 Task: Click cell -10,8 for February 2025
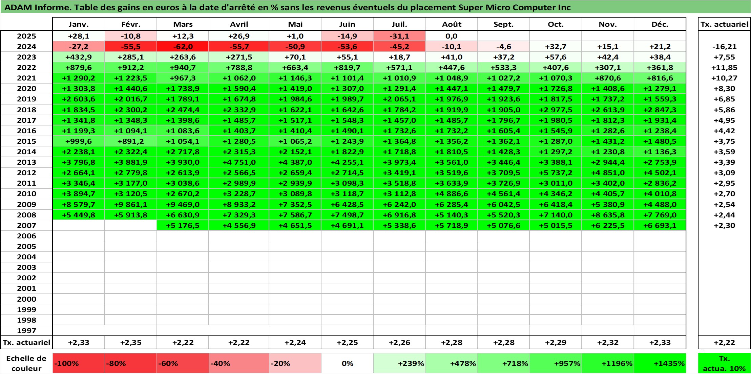(x=131, y=36)
